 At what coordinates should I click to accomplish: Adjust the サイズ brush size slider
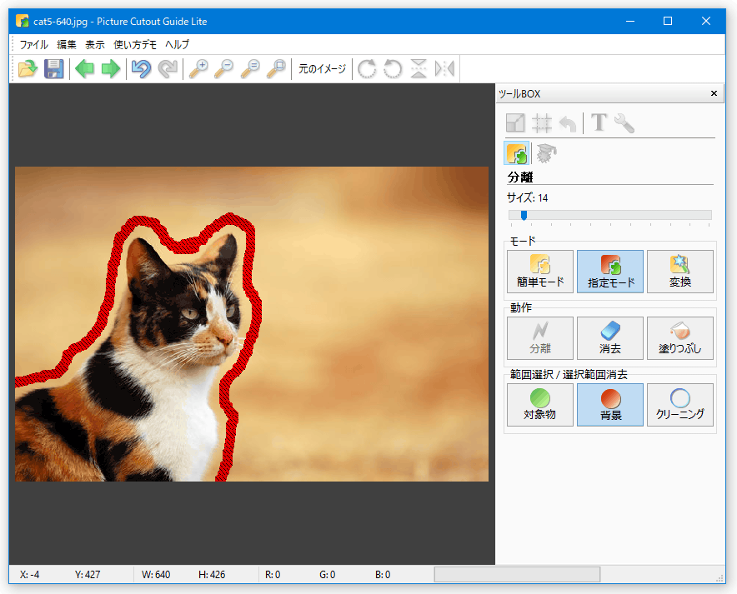(610, 216)
